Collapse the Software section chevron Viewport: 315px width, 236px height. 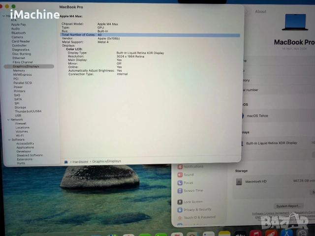[9, 140]
